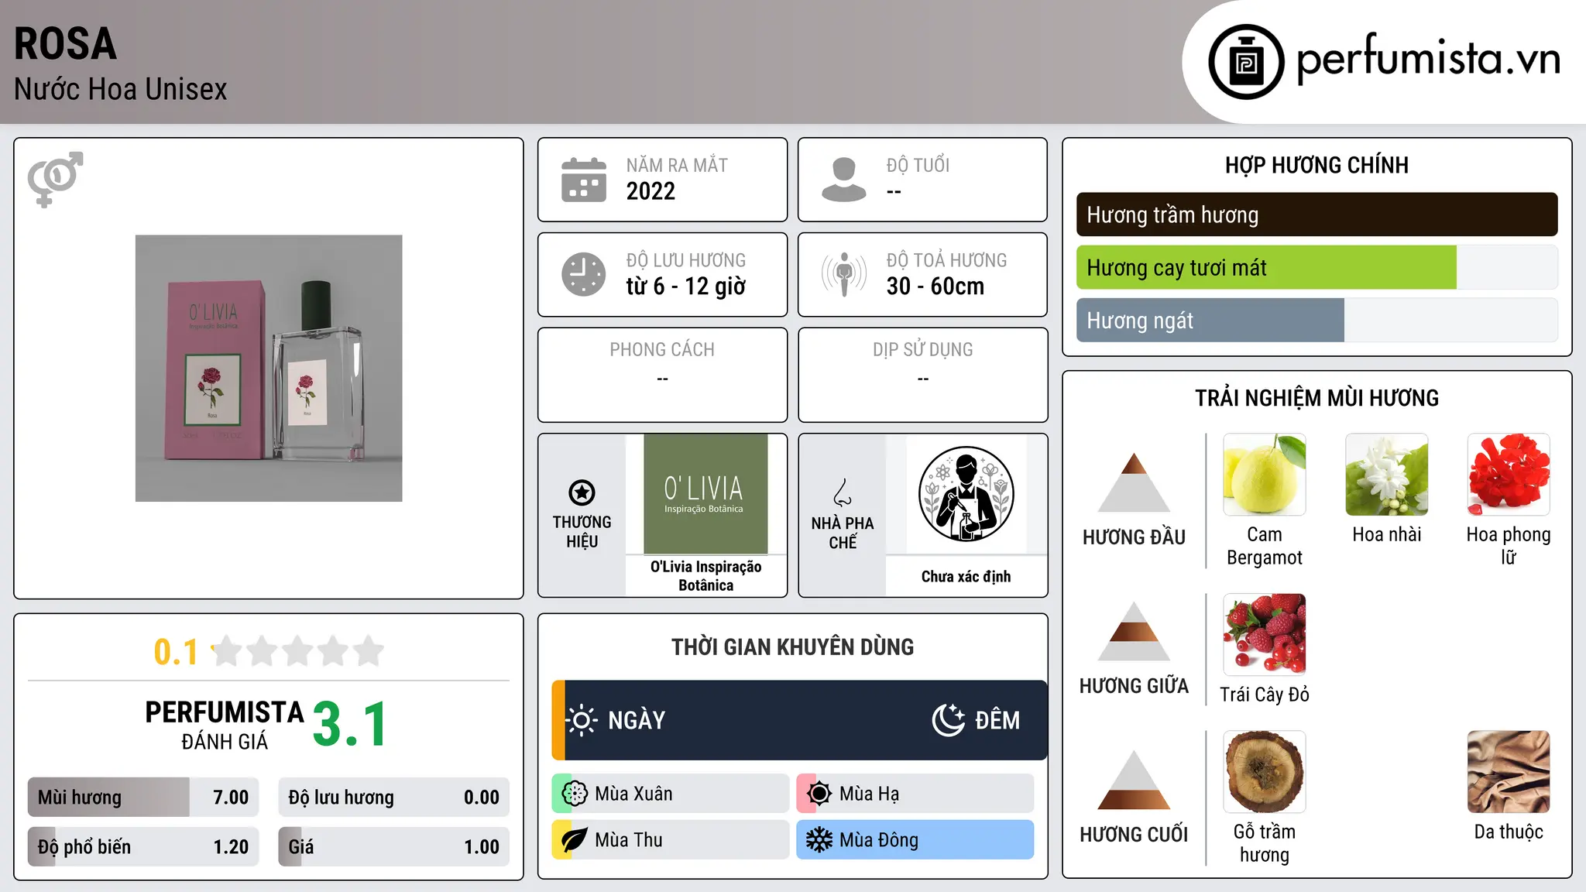Click the Giá 1.00 score bar

point(394,847)
